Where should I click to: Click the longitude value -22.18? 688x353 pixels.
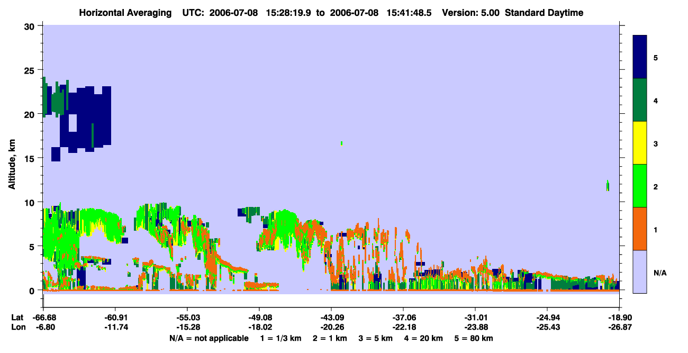pos(403,327)
